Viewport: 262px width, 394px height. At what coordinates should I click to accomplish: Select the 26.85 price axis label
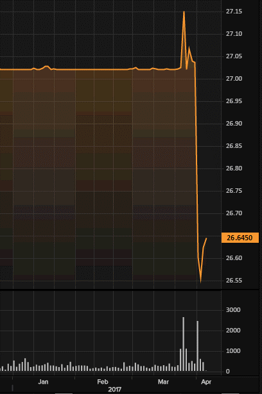click(234, 145)
